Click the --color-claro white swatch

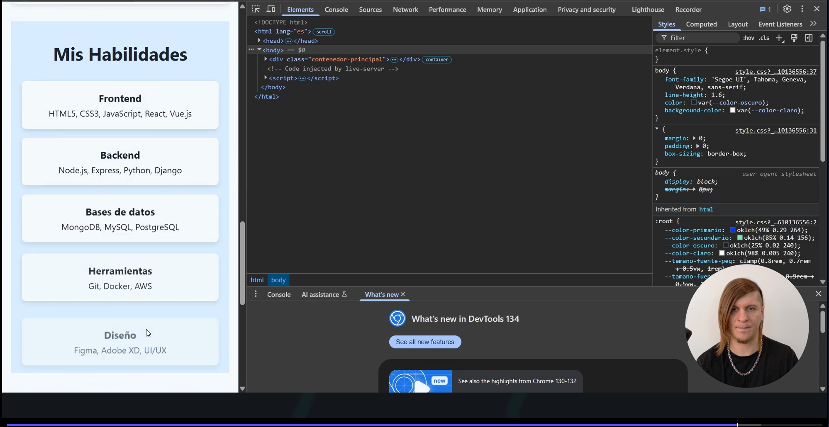[722, 253]
